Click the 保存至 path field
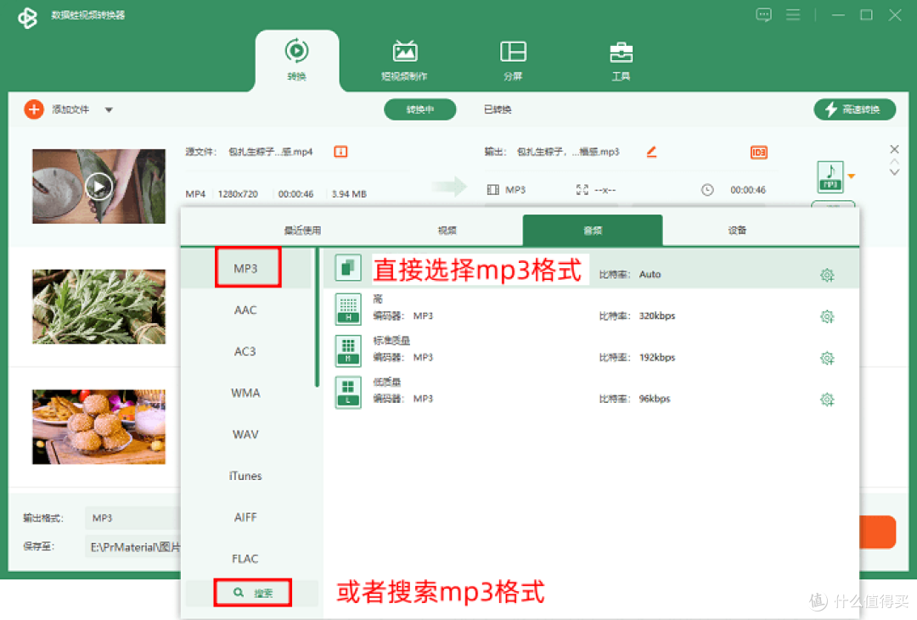917x620 pixels. [133, 546]
